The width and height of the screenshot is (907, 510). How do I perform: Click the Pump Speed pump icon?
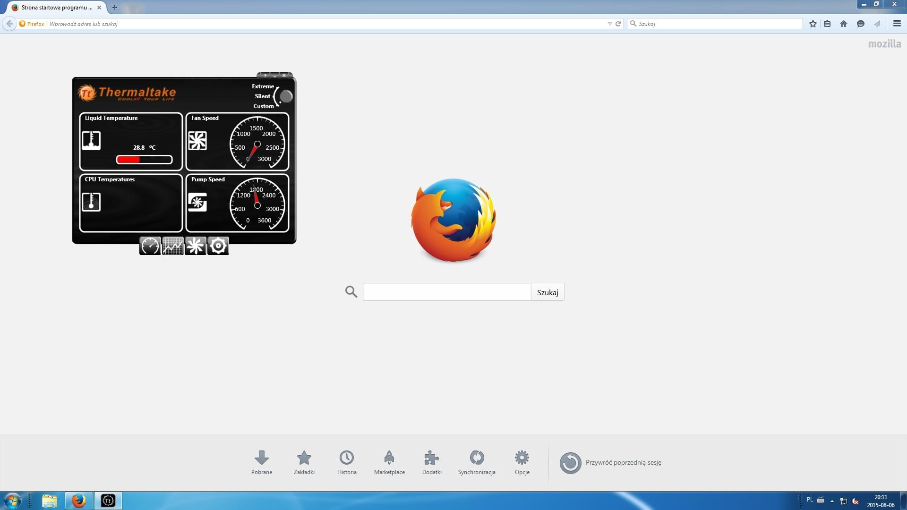pyautogui.click(x=197, y=202)
